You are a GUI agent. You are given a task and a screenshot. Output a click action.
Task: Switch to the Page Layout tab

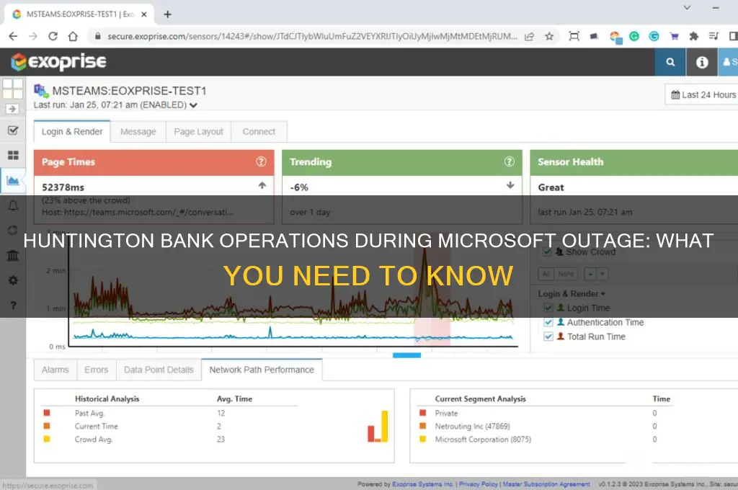pos(199,132)
